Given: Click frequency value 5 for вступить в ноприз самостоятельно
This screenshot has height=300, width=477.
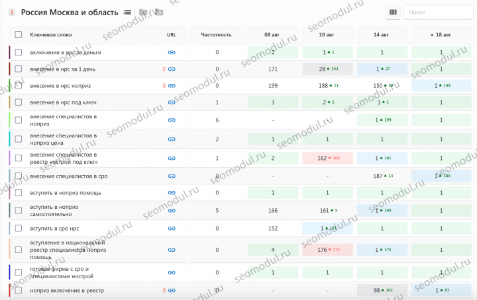Looking at the screenshot, I should pyautogui.click(x=217, y=211).
